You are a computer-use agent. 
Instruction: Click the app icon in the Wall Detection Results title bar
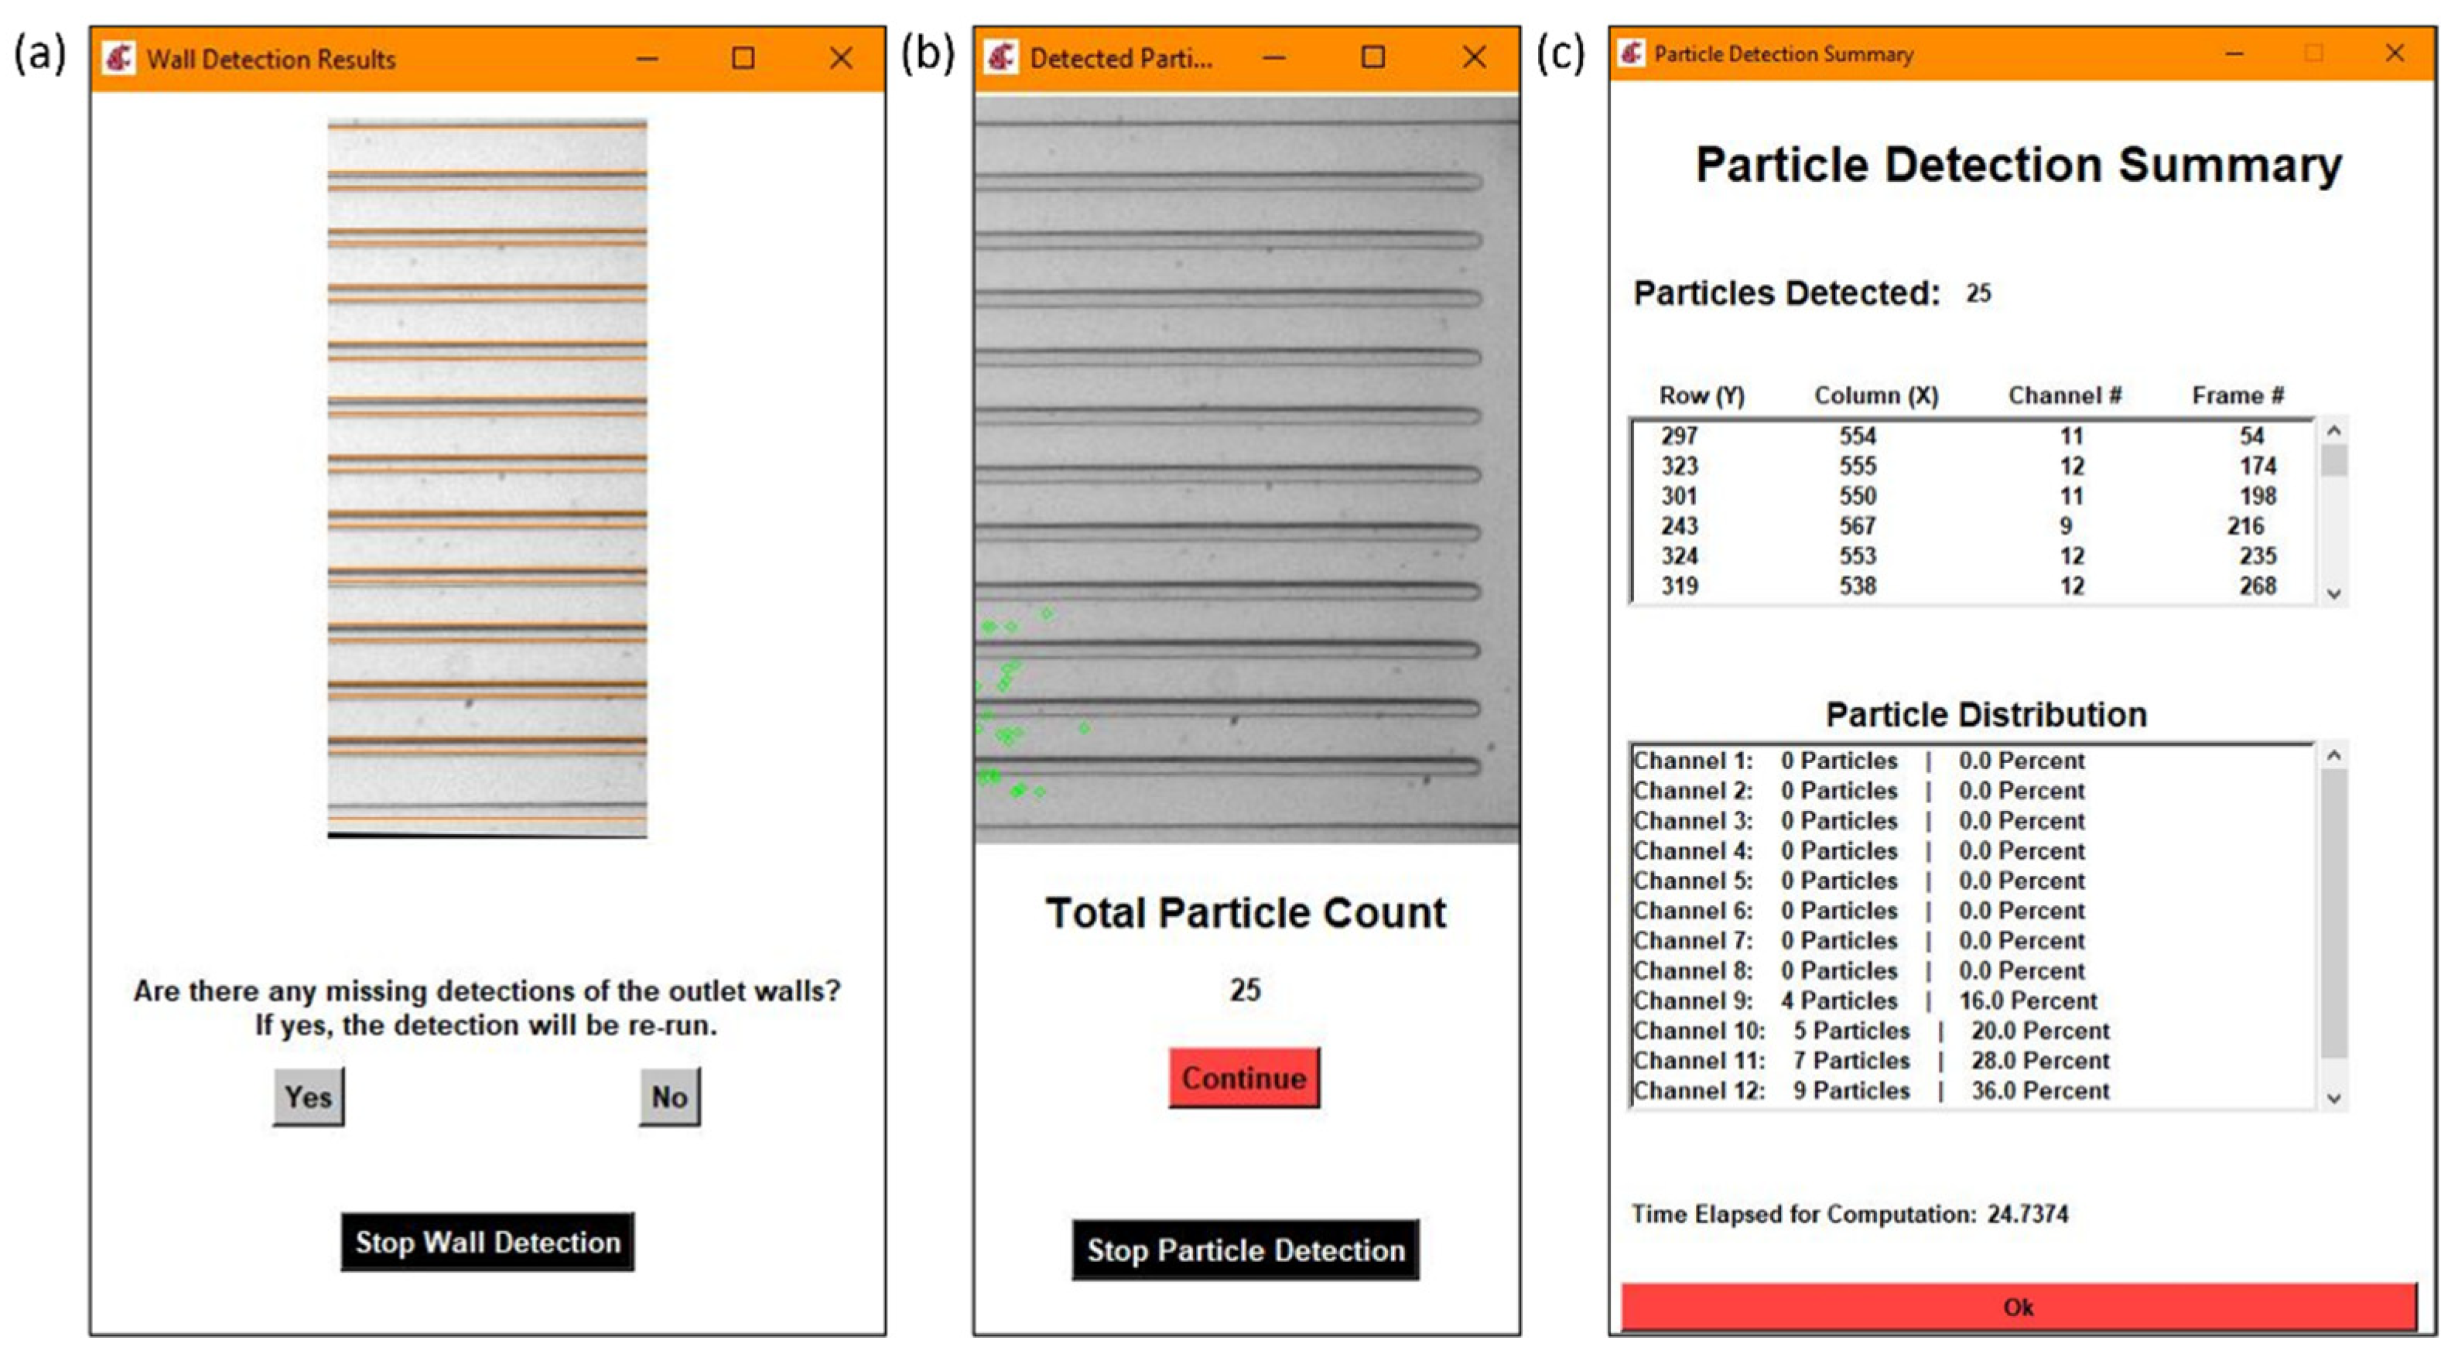coord(120,58)
